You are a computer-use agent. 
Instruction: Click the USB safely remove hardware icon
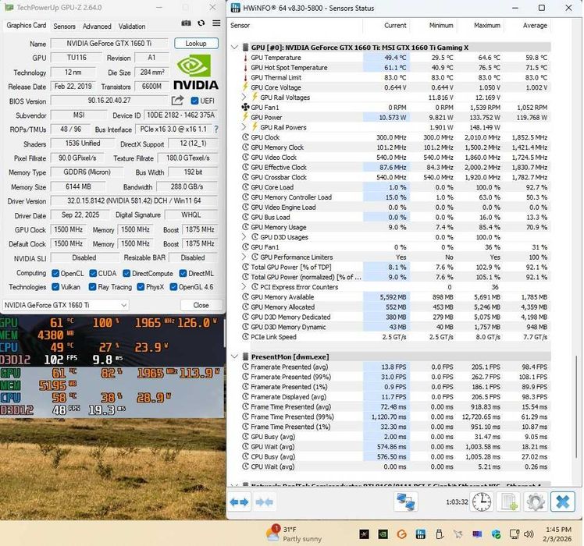439,534
